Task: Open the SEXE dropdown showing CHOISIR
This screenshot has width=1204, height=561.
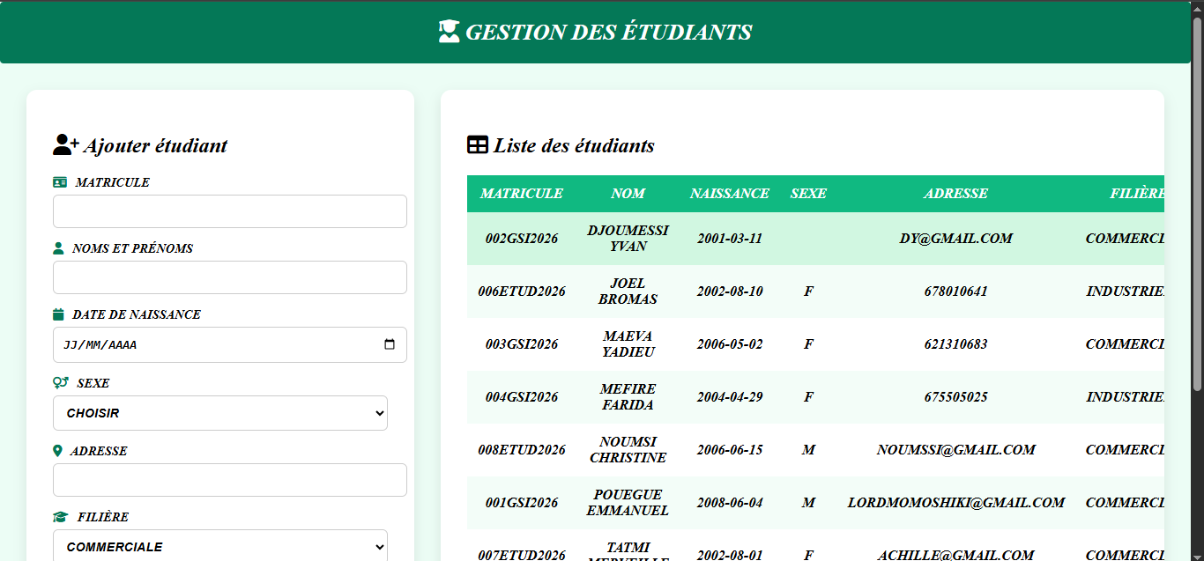Action: pos(220,413)
